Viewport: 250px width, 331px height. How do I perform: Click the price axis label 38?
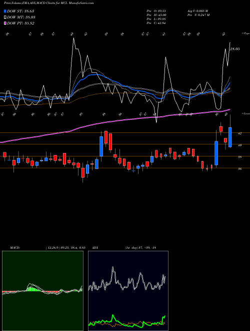coord(239,157)
